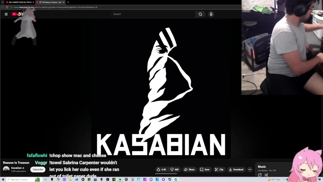The height and width of the screenshot is (182, 323).
Task: Open Task View on the taskbar
Action: click(45, 179)
